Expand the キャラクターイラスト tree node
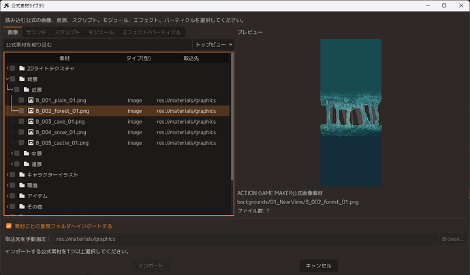Image resolution: width=470 pixels, height=275 pixels. tap(7, 175)
